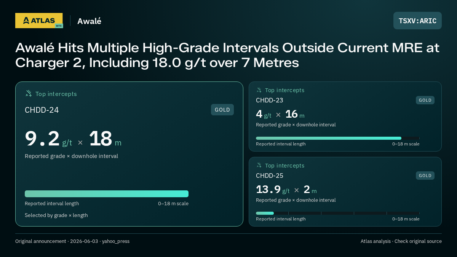Select the CHDD-24 hole ID
The width and height of the screenshot is (457, 257).
pyautogui.click(x=42, y=110)
